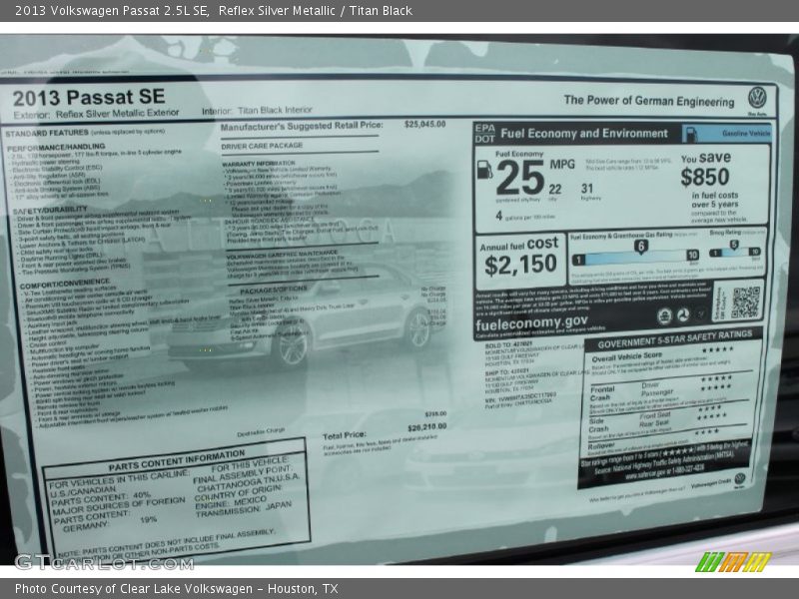
Task: Click the Germany parts content '19%'
Action: pos(148,520)
